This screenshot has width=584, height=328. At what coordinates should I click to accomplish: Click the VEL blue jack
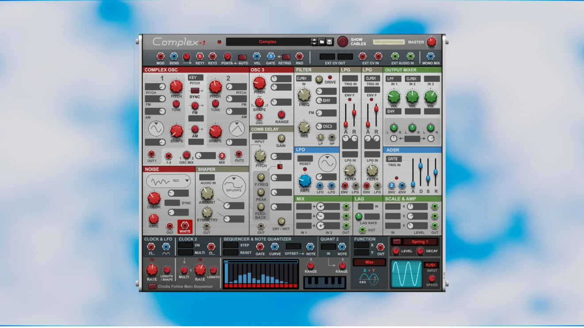(x=257, y=56)
